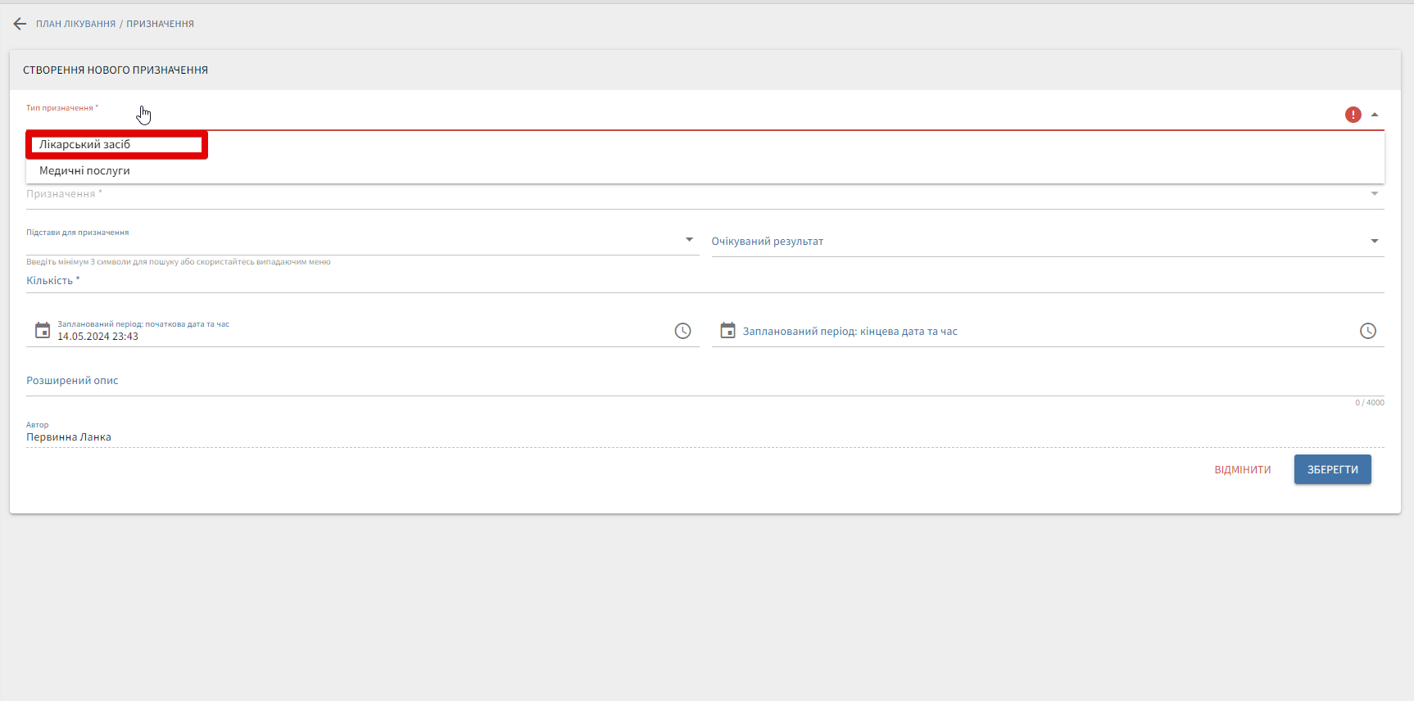Click the Автор field Первинна Ланка
The height and width of the screenshot is (701, 1414).
tap(69, 437)
